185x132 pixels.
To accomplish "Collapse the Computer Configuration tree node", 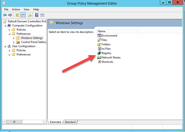I will coord(5,25).
